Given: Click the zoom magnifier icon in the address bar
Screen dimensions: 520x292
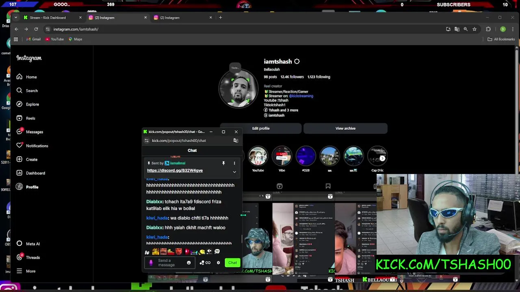Looking at the screenshot, I should tap(466, 29).
